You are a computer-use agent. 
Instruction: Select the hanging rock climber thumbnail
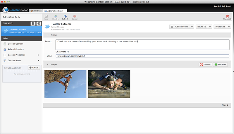click(65, 84)
